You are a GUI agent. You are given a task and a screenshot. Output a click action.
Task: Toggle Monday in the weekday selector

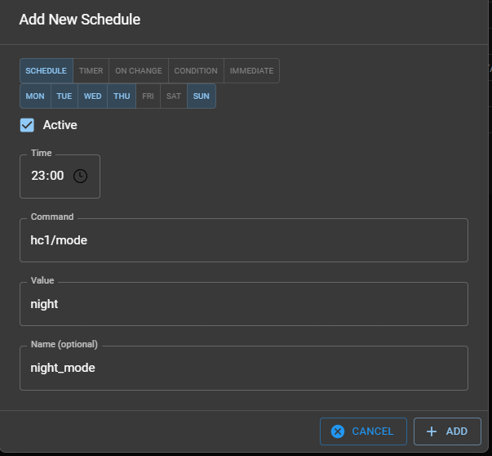35,96
